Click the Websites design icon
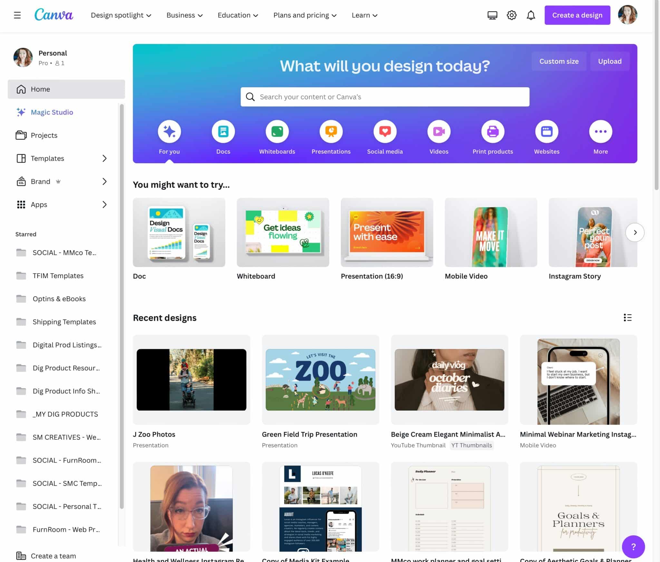The height and width of the screenshot is (562, 660). tap(546, 131)
